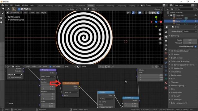Open the viewport Object menu

tap(44, 13)
